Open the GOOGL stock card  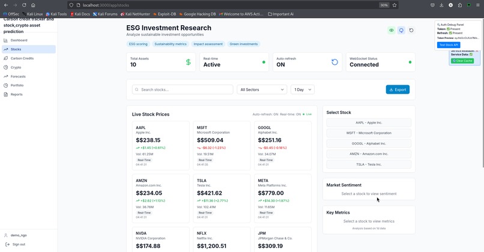283,145
